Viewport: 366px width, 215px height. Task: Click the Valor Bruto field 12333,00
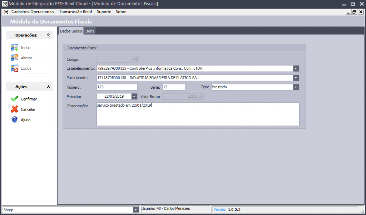coord(183,96)
